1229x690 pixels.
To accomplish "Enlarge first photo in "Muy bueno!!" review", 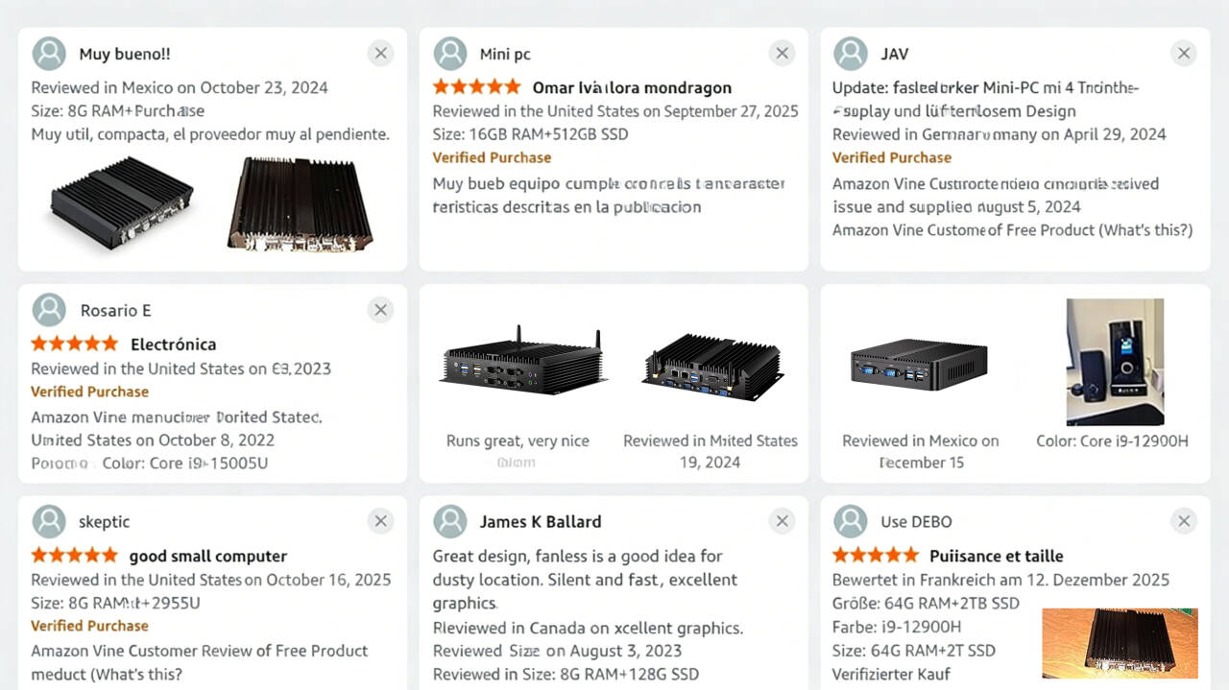I will [x=122, y=202].
